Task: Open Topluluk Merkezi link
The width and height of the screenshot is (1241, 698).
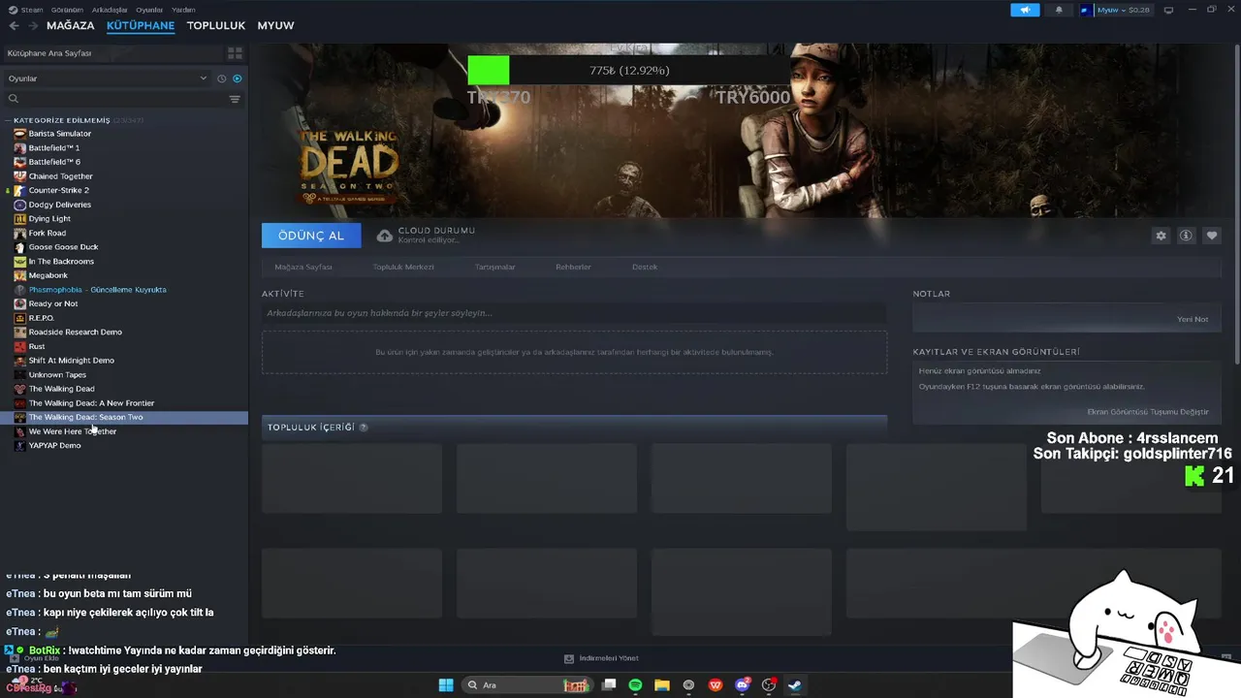Action: click(403, 267)
